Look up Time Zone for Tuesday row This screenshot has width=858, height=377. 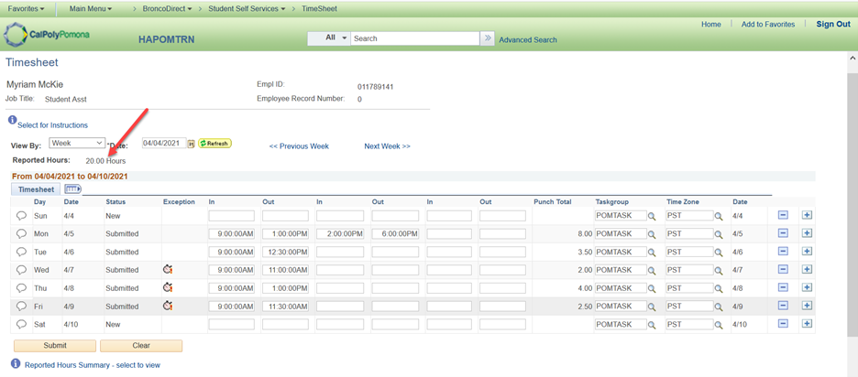720,253
